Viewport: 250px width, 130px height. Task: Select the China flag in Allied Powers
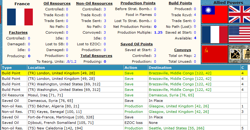tap(215, 14)
